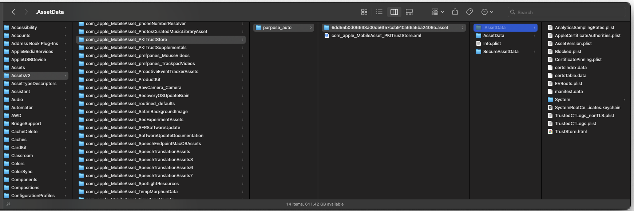The width and height of the screenshot is (634, 211).
Task: Select the purpose_auto folder
Action: click(x=284, y=28)
